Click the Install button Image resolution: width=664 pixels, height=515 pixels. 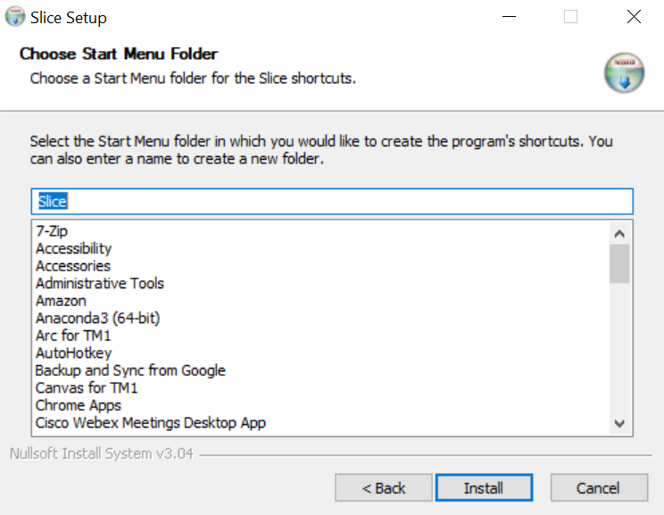coord(484,487)
